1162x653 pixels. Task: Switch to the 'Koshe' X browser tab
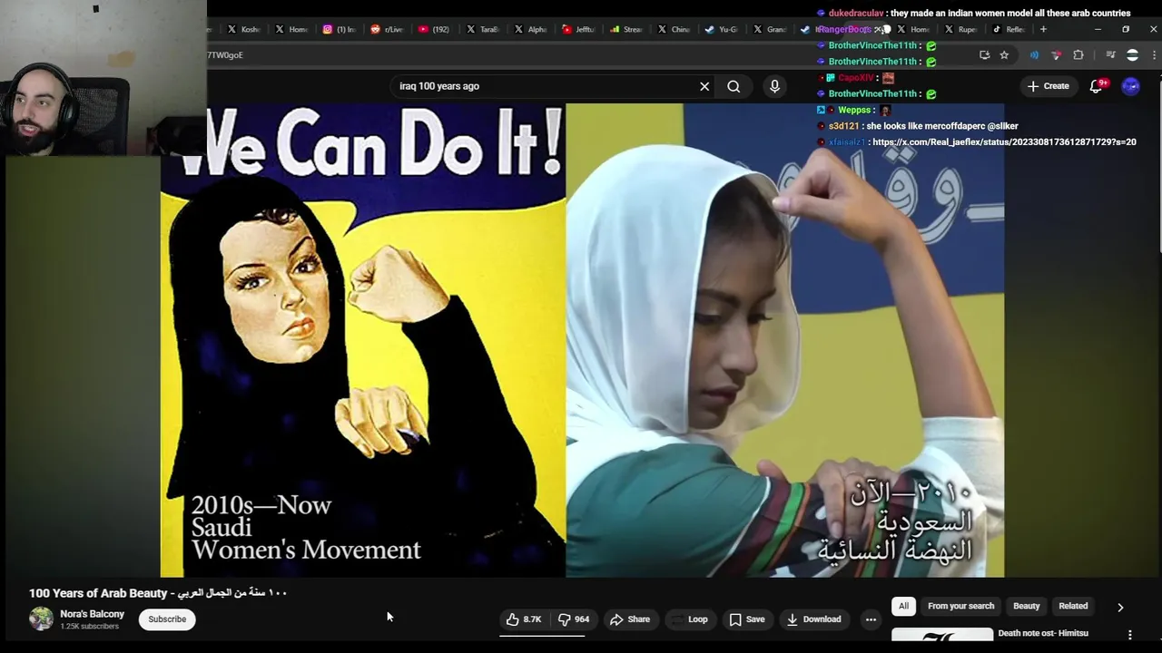tap(243, 29)
